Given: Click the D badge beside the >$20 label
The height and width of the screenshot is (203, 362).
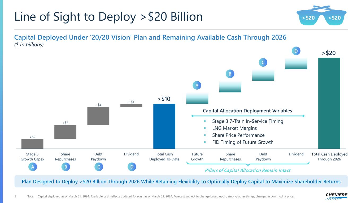Looking at the screenshot, I should (x=296, y=51).
